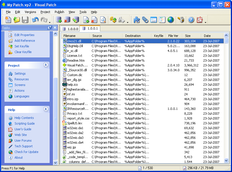Screen dimensions: 232x172
Task: Open Help using the question mark toolbar icon
Action: (x=191, y=20)
